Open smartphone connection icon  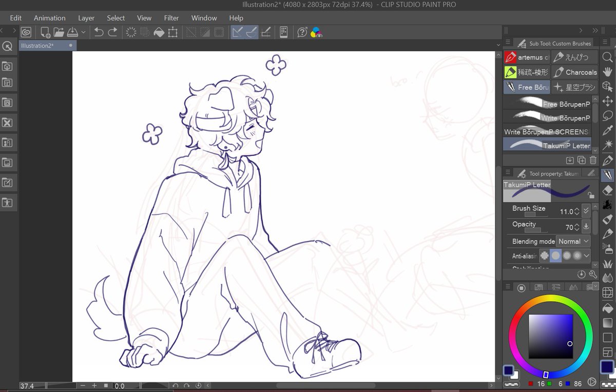[x=283, y=32]
